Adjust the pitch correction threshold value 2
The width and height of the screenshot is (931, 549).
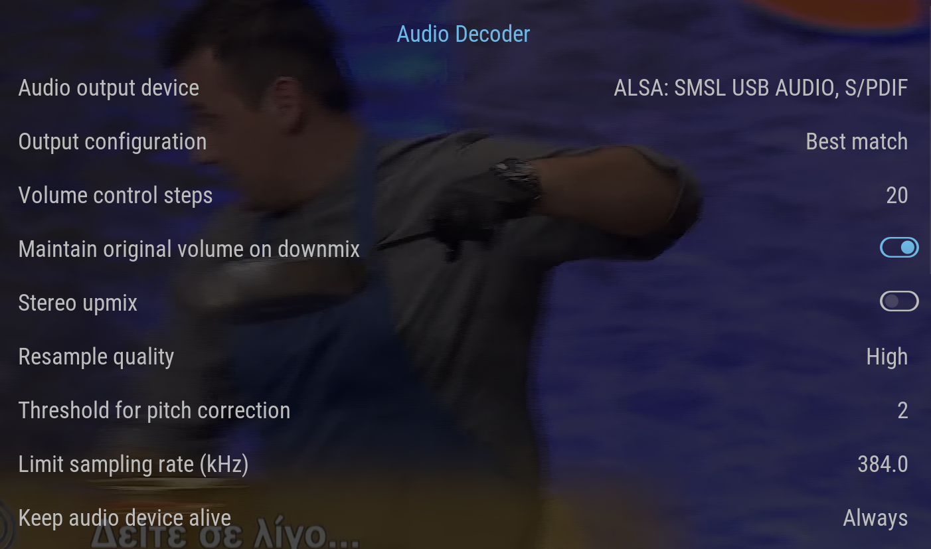902,410
